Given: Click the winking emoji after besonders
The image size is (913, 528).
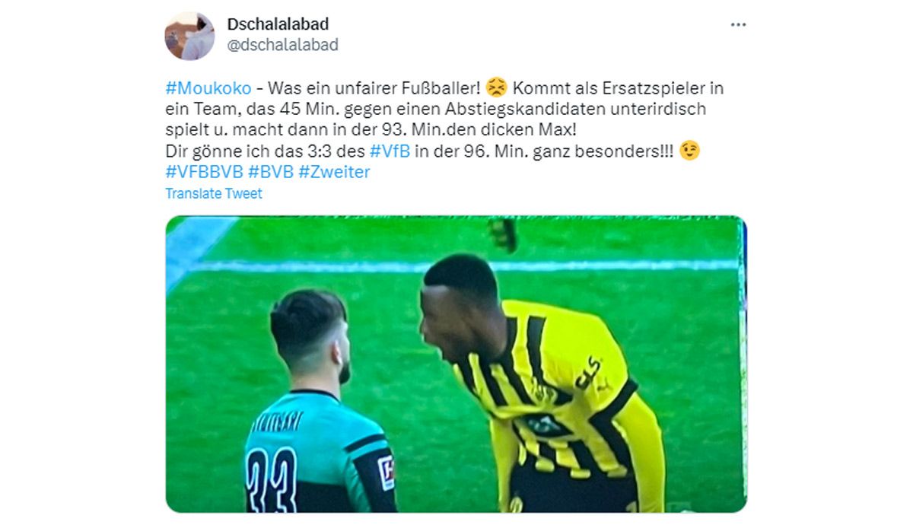Looking at the screenshot, I should click(x=690, y=151).
